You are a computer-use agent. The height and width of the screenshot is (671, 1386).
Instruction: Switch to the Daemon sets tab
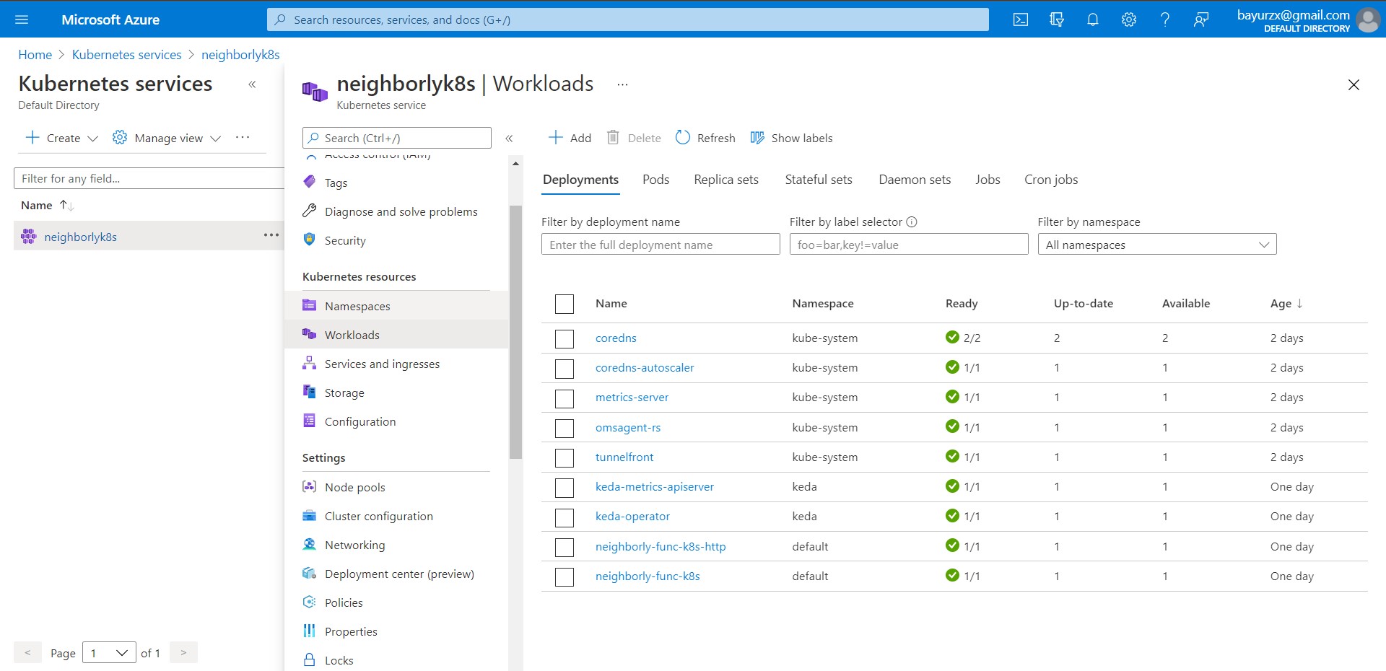915,180
